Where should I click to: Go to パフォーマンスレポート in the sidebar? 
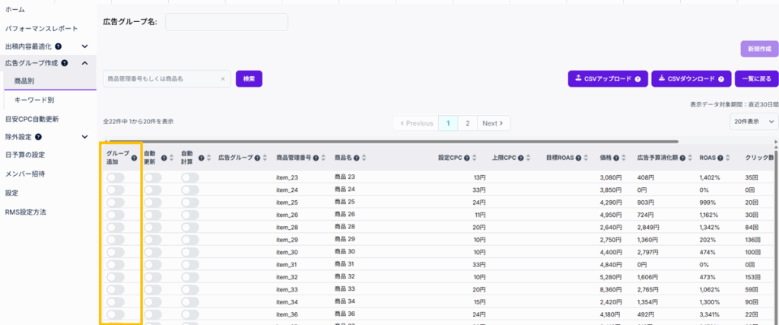pos(41,28)
